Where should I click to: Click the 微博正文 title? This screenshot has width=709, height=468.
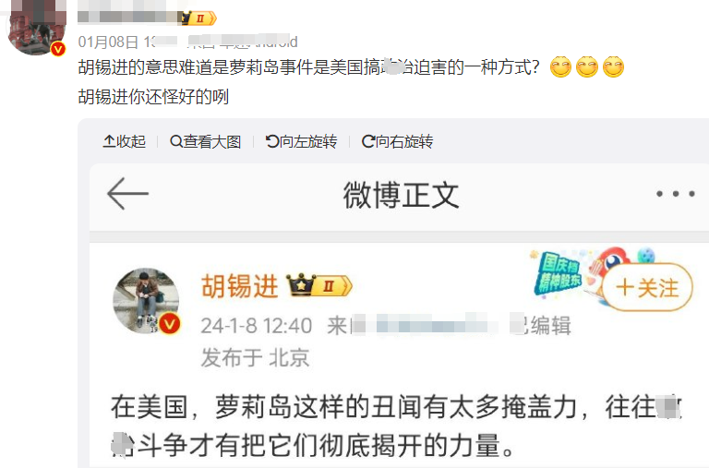click(401, 195)
